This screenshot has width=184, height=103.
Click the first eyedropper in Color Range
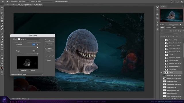[47, 56]
